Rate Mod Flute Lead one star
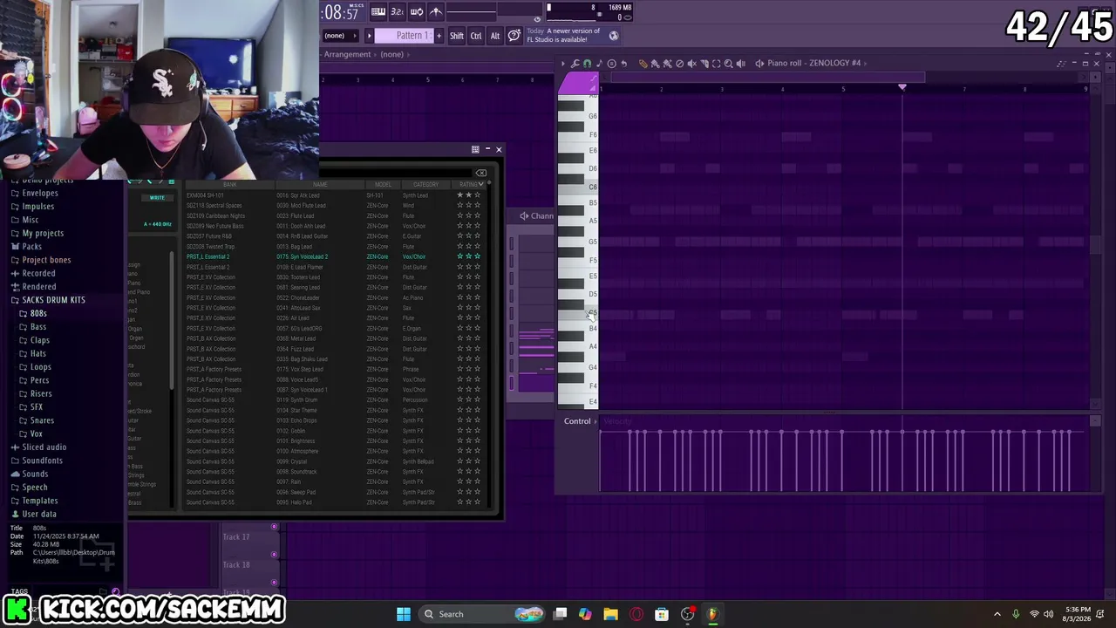1116x628 pixels. click(460, 206)
